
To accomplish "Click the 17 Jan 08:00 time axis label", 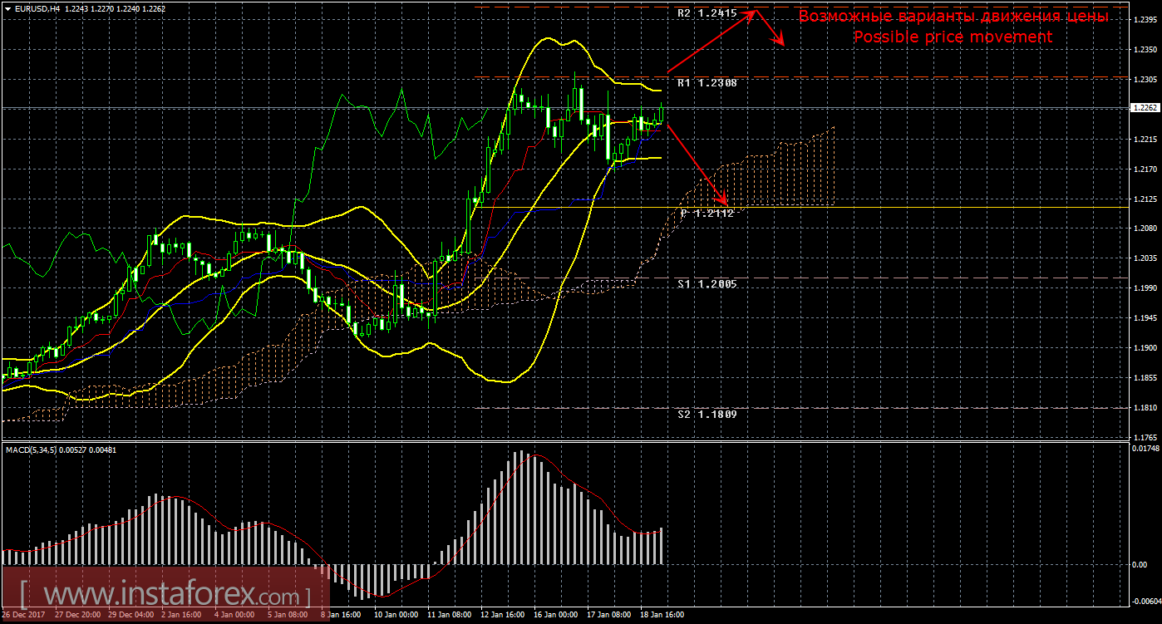I will [x=609, y=616].
